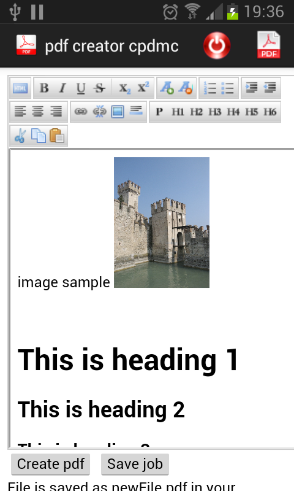Tap the battery charging icon
This screenshot has height=491, width=294.
(x=233, y=11)
